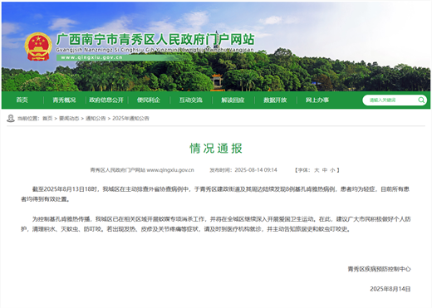This screenshot has height=308, width=432.
Task: Set font size to 中
Action: [325, 170]
